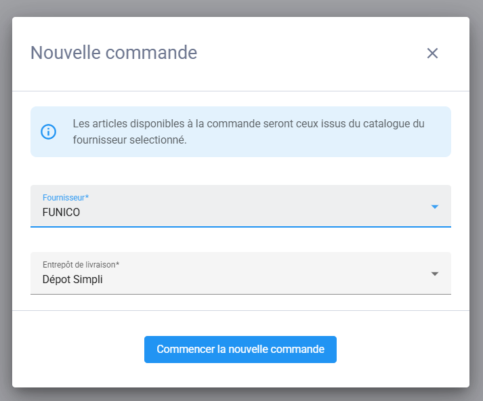Click the Nouvelle commande dialog title
Screen dimensions: 483x401
[114, 53]
